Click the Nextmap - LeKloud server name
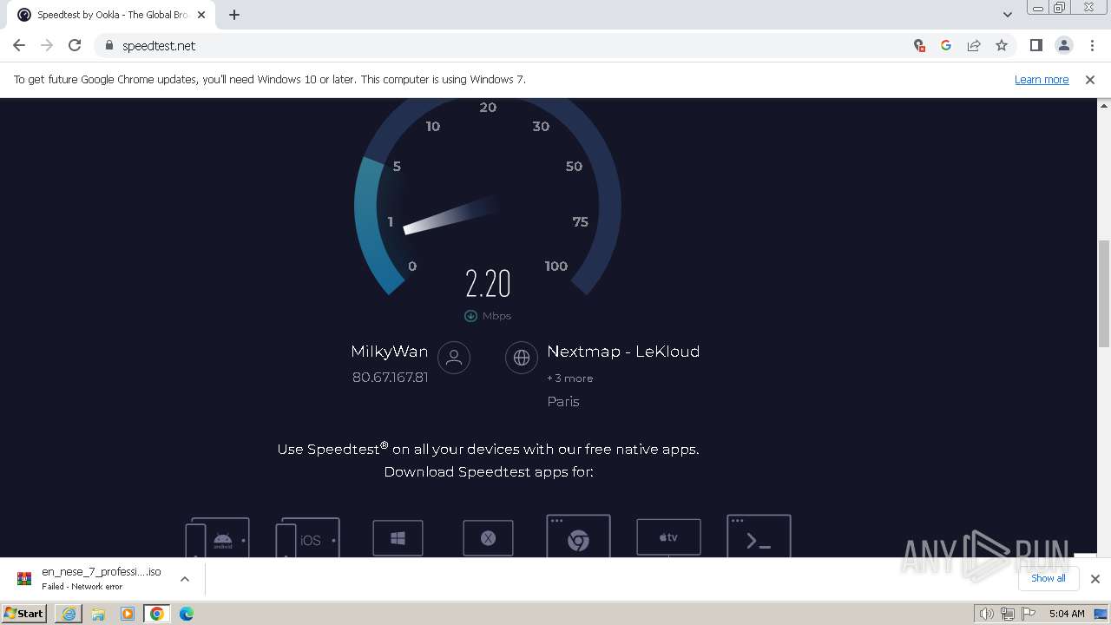Viewport: 1111px width, 625px height. (x=623, y=352)
